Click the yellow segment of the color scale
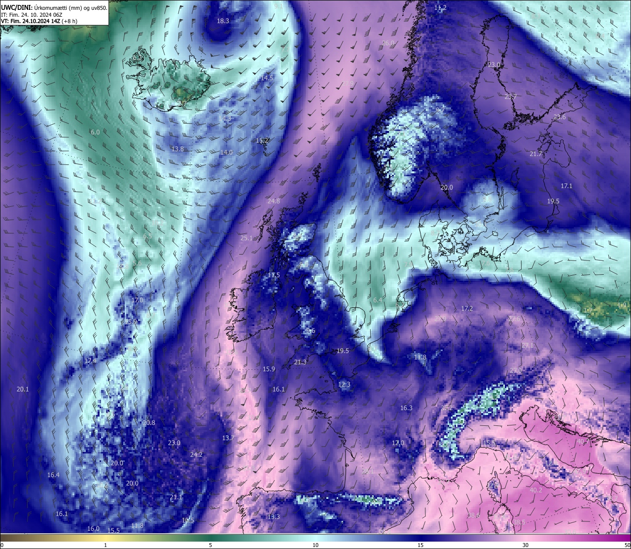Image resolution: width=631 pixels, height=549 pixels. coord(106,538)
